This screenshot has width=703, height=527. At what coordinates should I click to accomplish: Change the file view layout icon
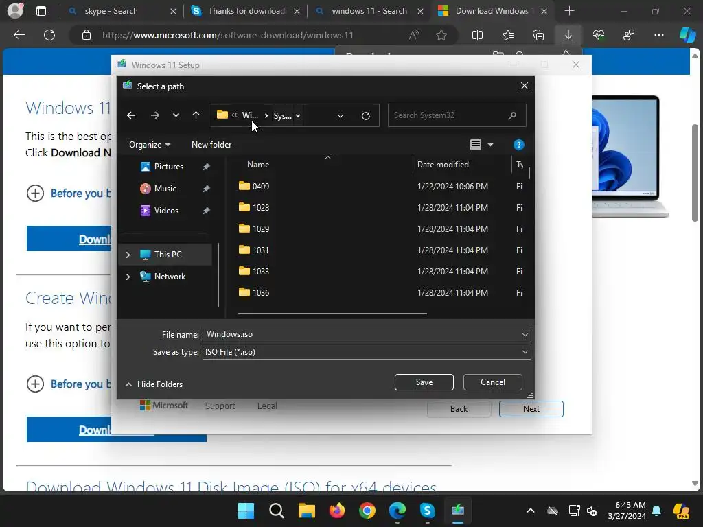click(x=476, y=145)
